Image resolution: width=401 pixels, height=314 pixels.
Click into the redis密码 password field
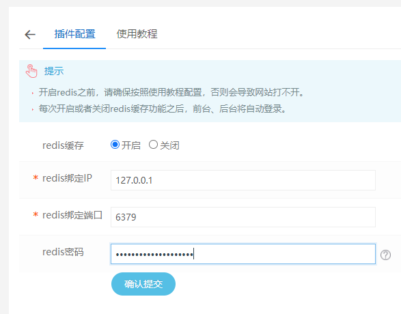(243, 254)
